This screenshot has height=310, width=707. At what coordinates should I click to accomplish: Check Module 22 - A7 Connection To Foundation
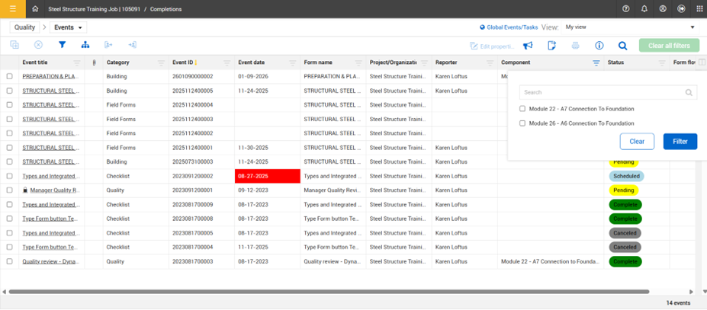pyautogui.click(x=522, y=109)
